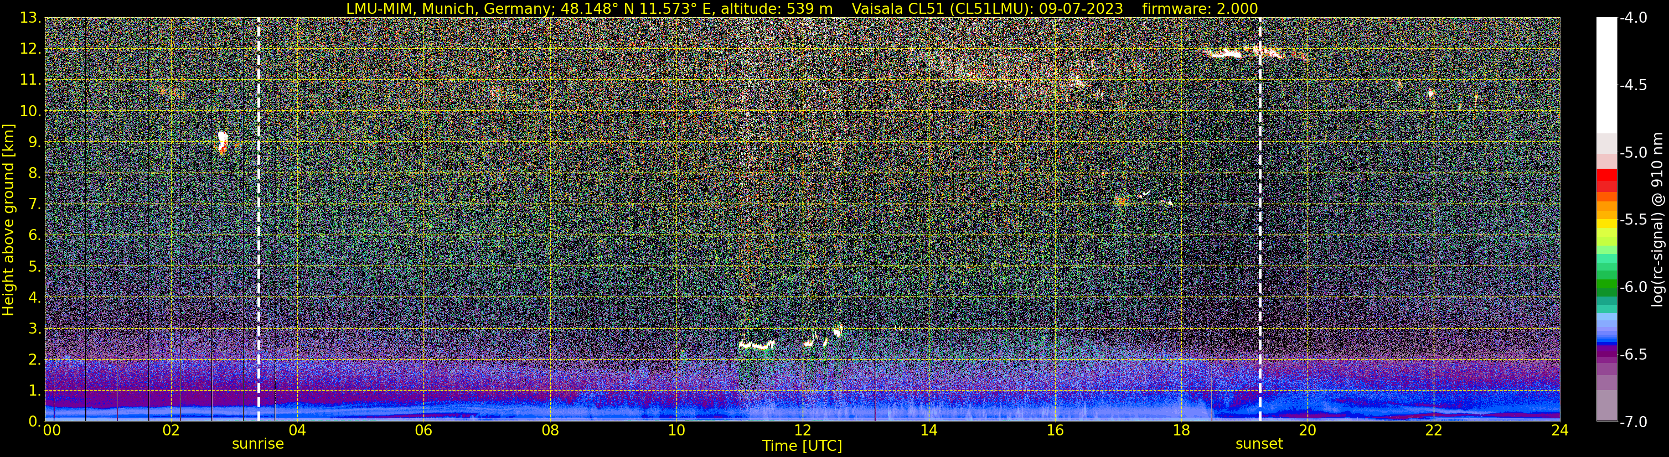This screenshot has height=457, width=1669.
Task: Click the 'sunrise' label below the axis
Action: (258, 444)
